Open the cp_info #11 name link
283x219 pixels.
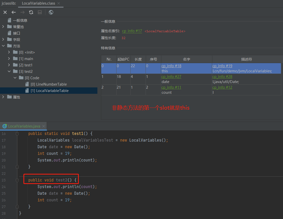point(171,87)
